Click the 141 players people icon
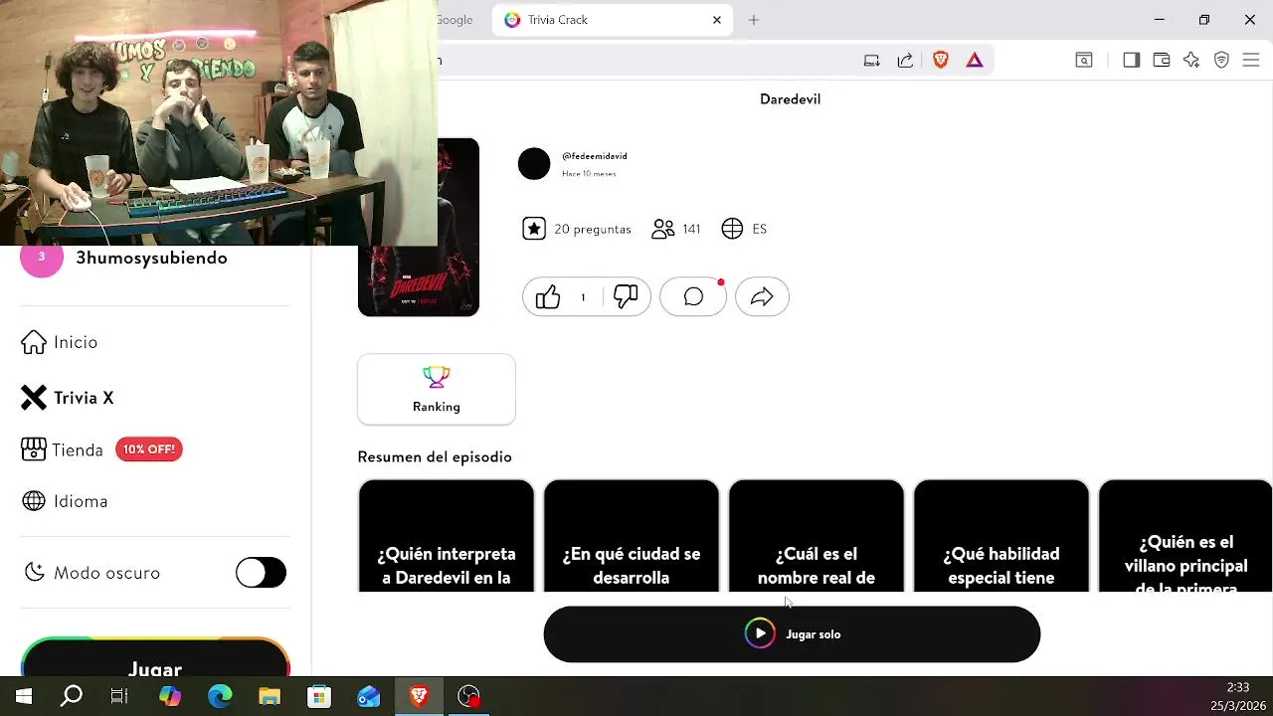 pos(663,229)
